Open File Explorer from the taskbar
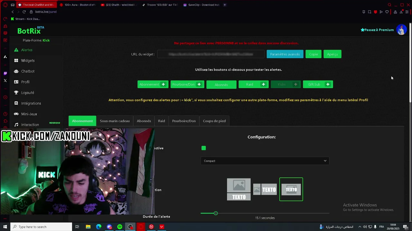 [x=88, y=227]
